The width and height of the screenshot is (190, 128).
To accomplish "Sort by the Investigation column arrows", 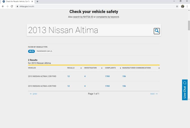I will [x=102, y=68].
